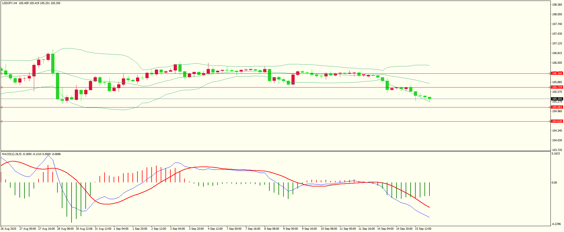Click the left anchor handle of the 105.719 line
This screenshot has height=232, width=564.
[x=1, y=87]
